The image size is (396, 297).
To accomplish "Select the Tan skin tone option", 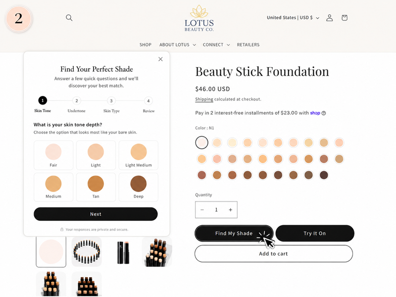I will [96, 187].
